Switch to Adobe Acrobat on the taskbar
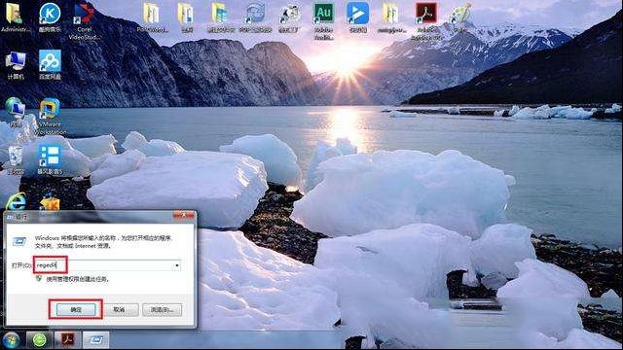Screen dimensions: 623x350 click(67, 340)
